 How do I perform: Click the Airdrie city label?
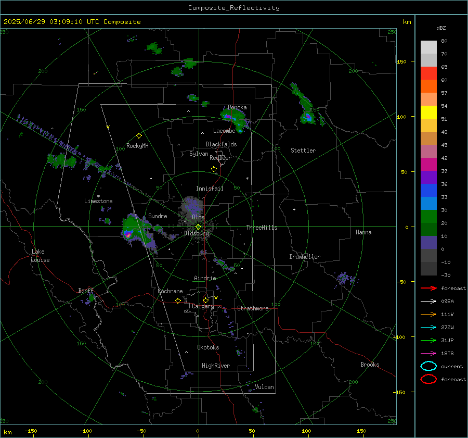pos(205,278)
